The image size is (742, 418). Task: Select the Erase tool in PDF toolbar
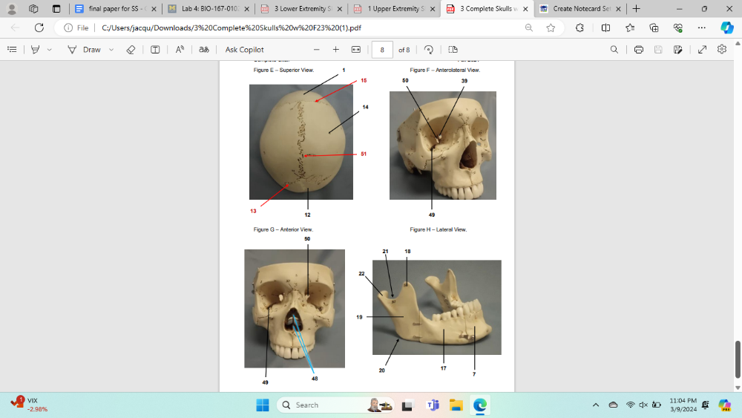point(131,50)
